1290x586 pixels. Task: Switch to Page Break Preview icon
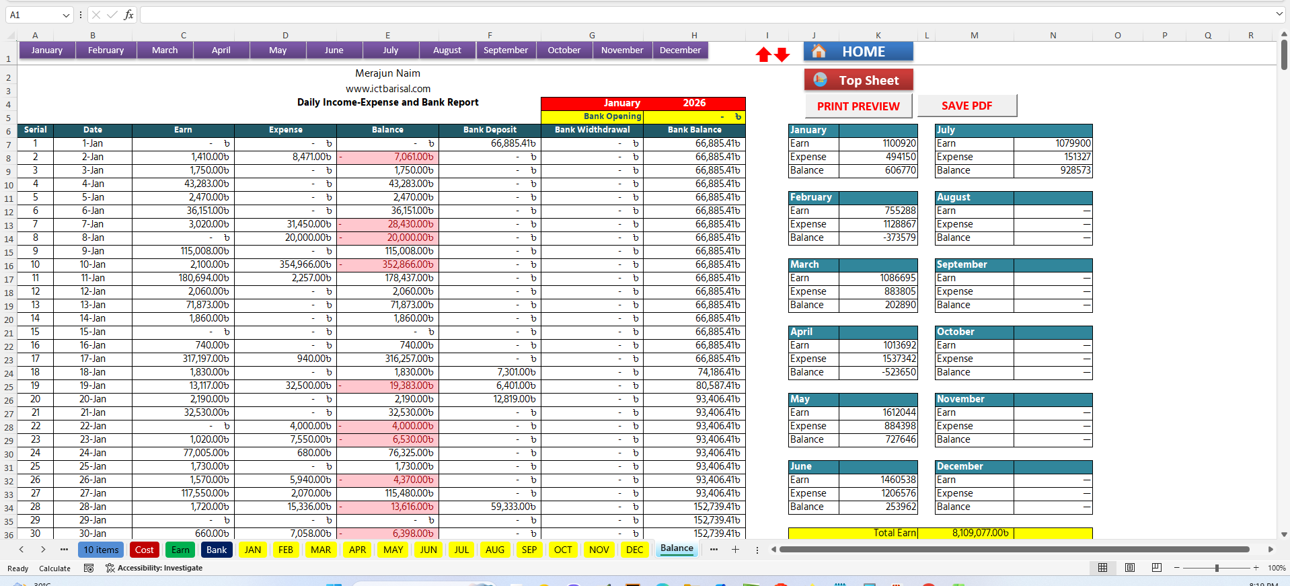click(x=1157, y=568)
